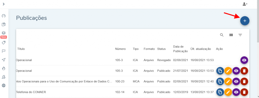Open the dashboard gauge sidebar icon
The height and width of the screenshot is (98, 259).
(x=4, y=16)
